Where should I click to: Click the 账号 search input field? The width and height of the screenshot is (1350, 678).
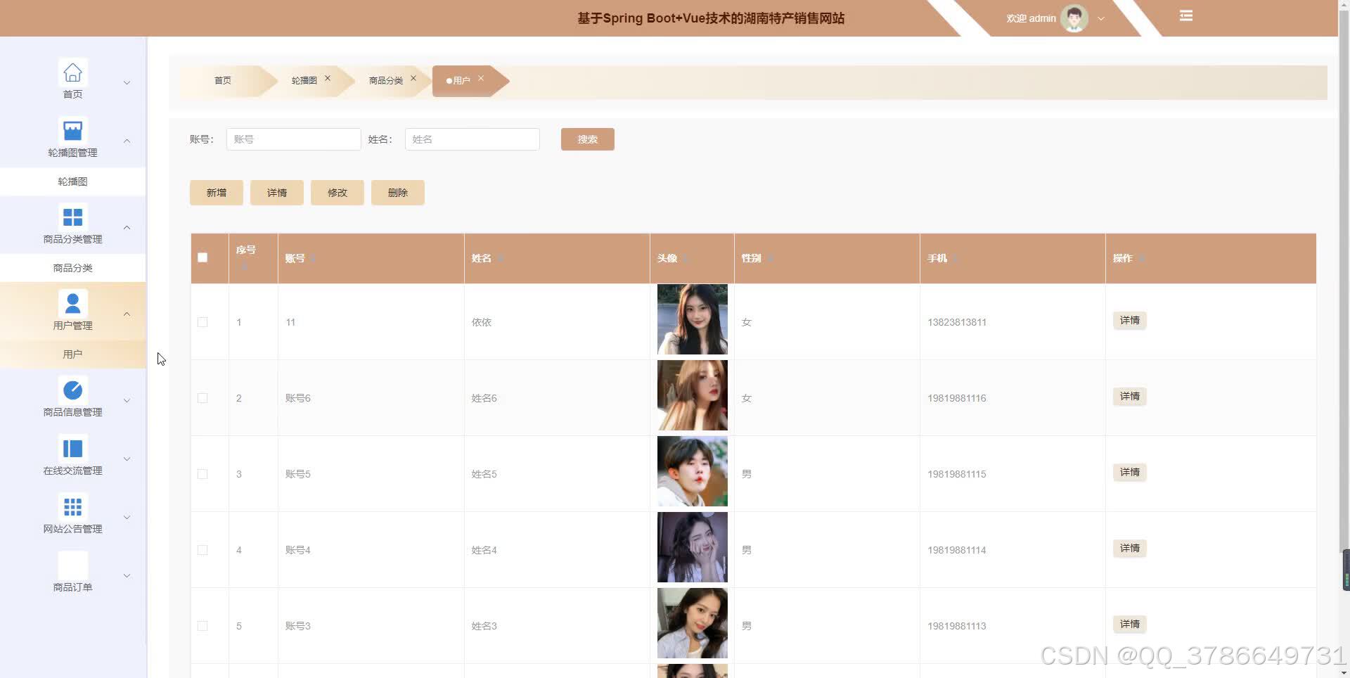[293, 139]
